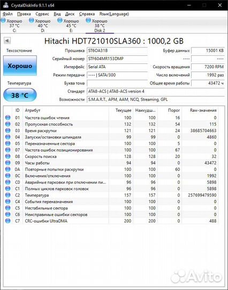Image resolution: width=228 pixels, height=290 pixels.
Task: Select Disk 2 tab at 38 °C
Action: point(100,26)
